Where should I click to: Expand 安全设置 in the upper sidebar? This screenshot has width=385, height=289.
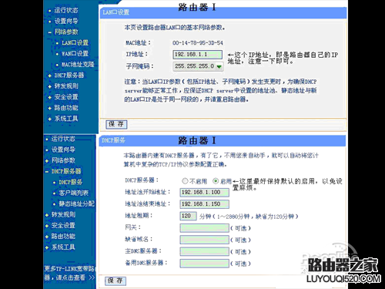tap(66, 97)
